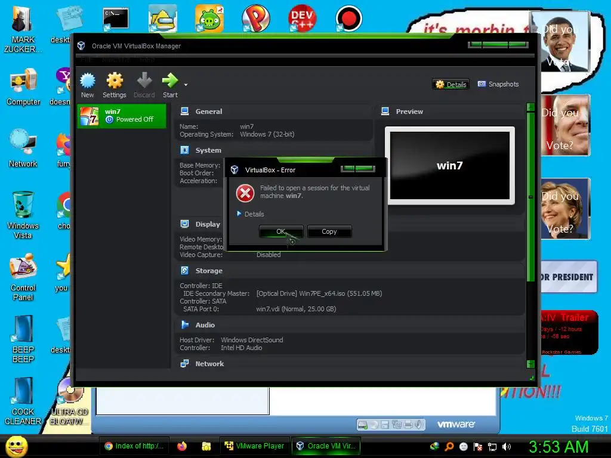Select the Control Panel desktop icon
611x458 pixels.
point(23,277)
